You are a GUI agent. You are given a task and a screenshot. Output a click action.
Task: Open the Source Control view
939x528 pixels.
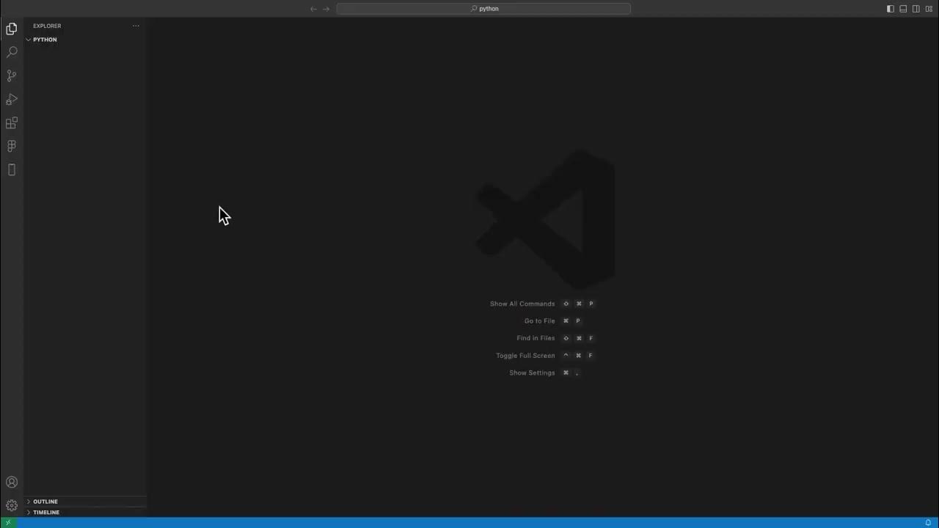(11, 76)
